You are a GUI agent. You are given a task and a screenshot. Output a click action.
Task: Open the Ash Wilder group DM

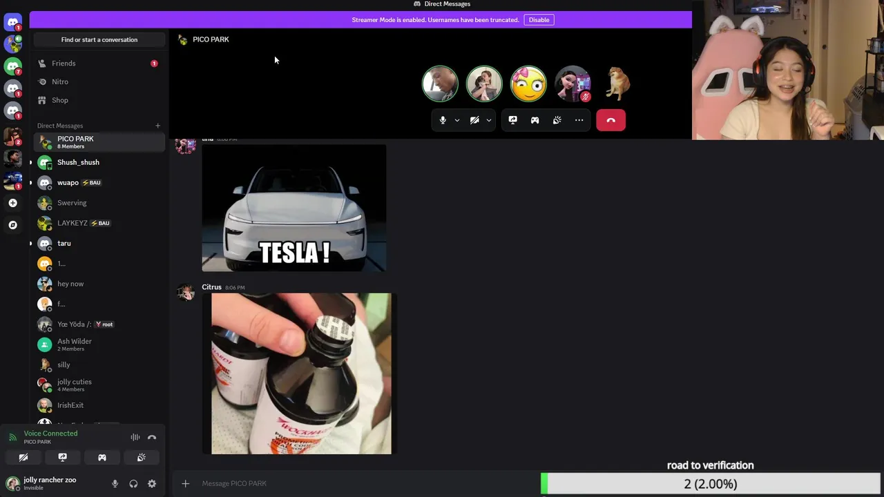[99, 344]
